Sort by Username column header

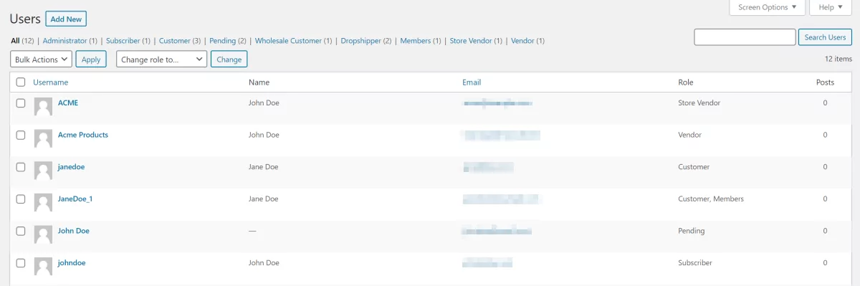(50, 82)
